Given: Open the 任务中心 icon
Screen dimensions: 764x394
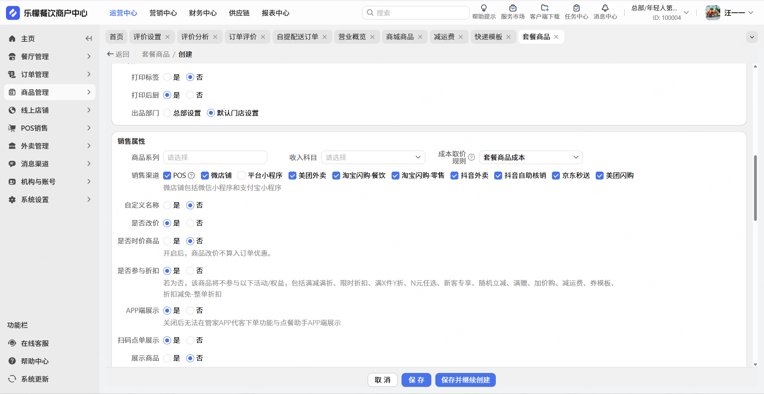Looking at the screenshot, I should [577, 8].
